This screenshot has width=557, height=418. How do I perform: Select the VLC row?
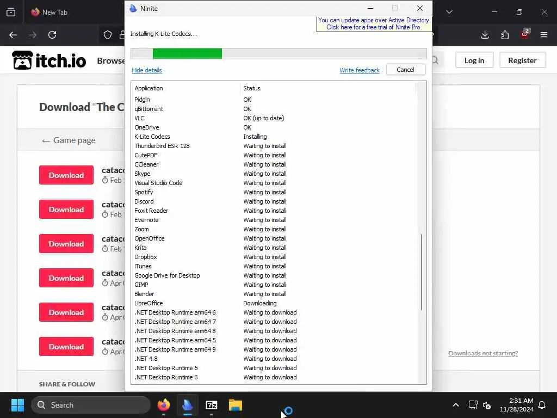(x=275, y=118)
